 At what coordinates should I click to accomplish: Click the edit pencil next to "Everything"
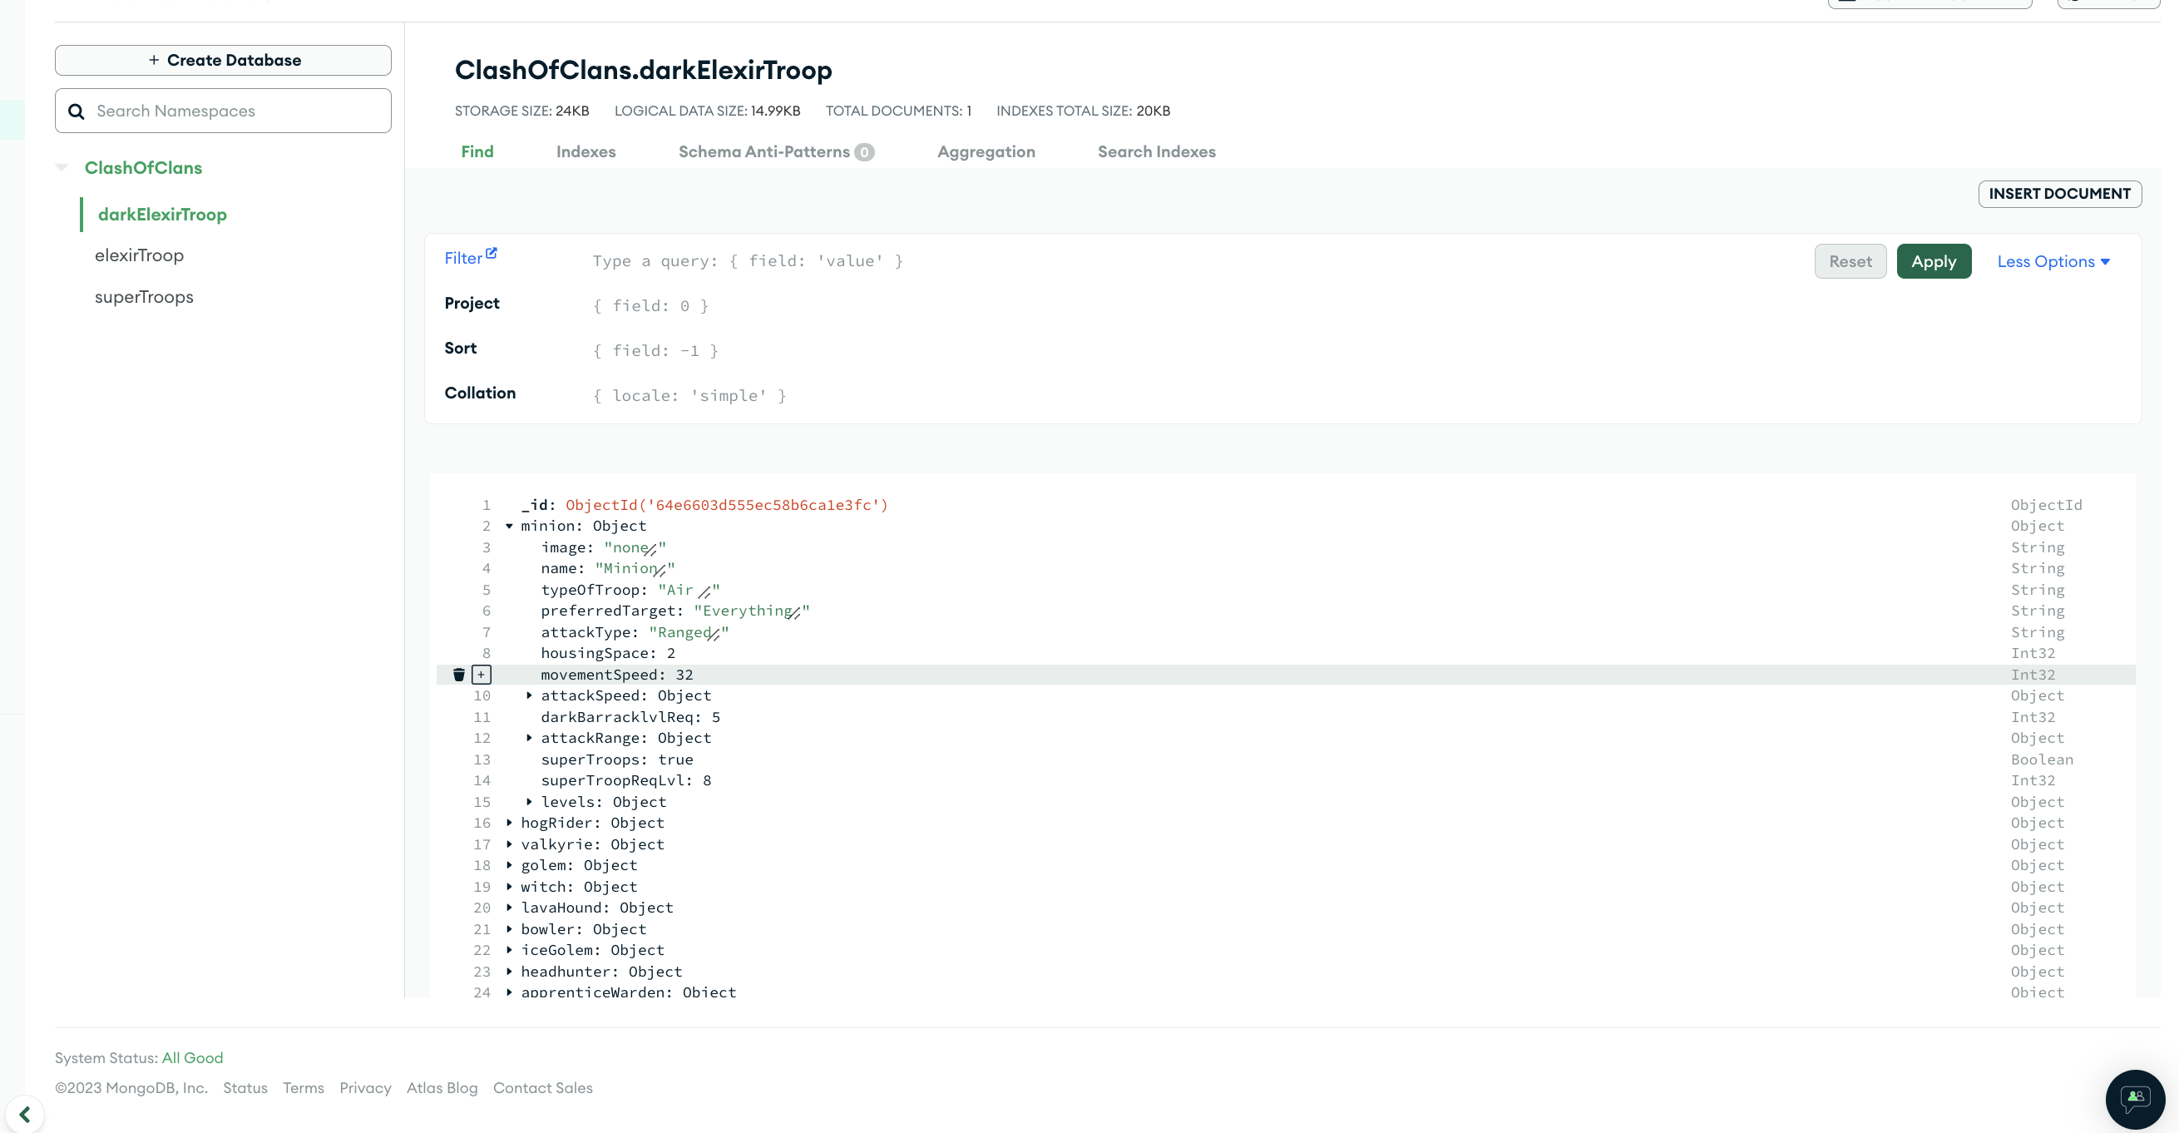(794, 612)
